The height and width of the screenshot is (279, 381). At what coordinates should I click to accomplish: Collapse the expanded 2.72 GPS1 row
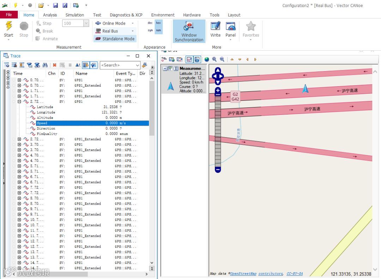pos(19,101)
